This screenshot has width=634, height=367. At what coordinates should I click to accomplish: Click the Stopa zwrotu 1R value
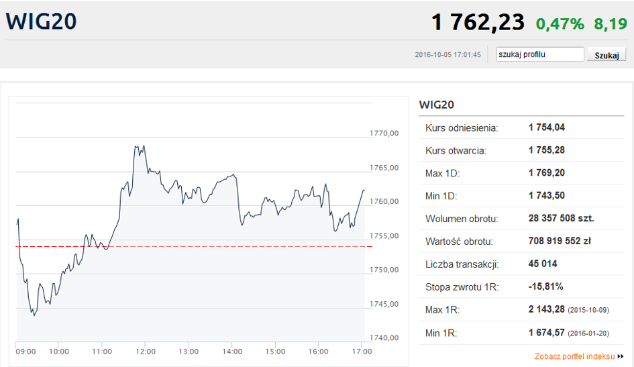pyautogui.click(x=546, y=286)
